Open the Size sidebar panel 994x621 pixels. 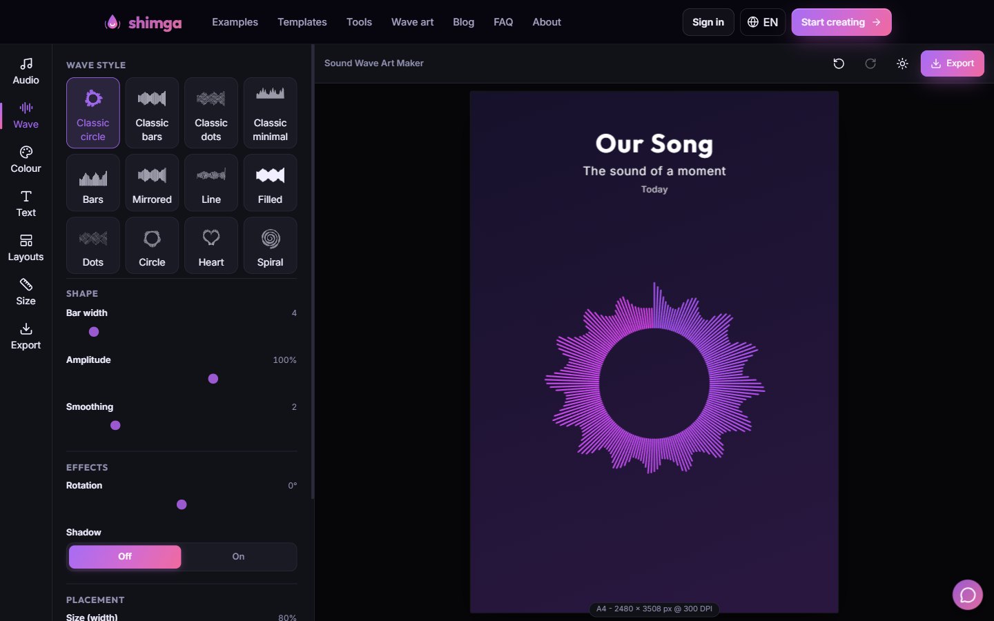pos(26,293)
